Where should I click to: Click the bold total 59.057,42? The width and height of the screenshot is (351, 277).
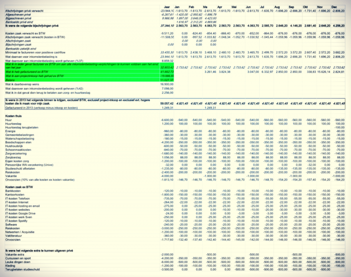tap(167, 104)
